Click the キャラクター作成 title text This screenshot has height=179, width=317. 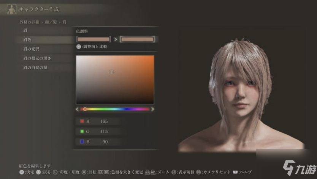tap(39, 9)
